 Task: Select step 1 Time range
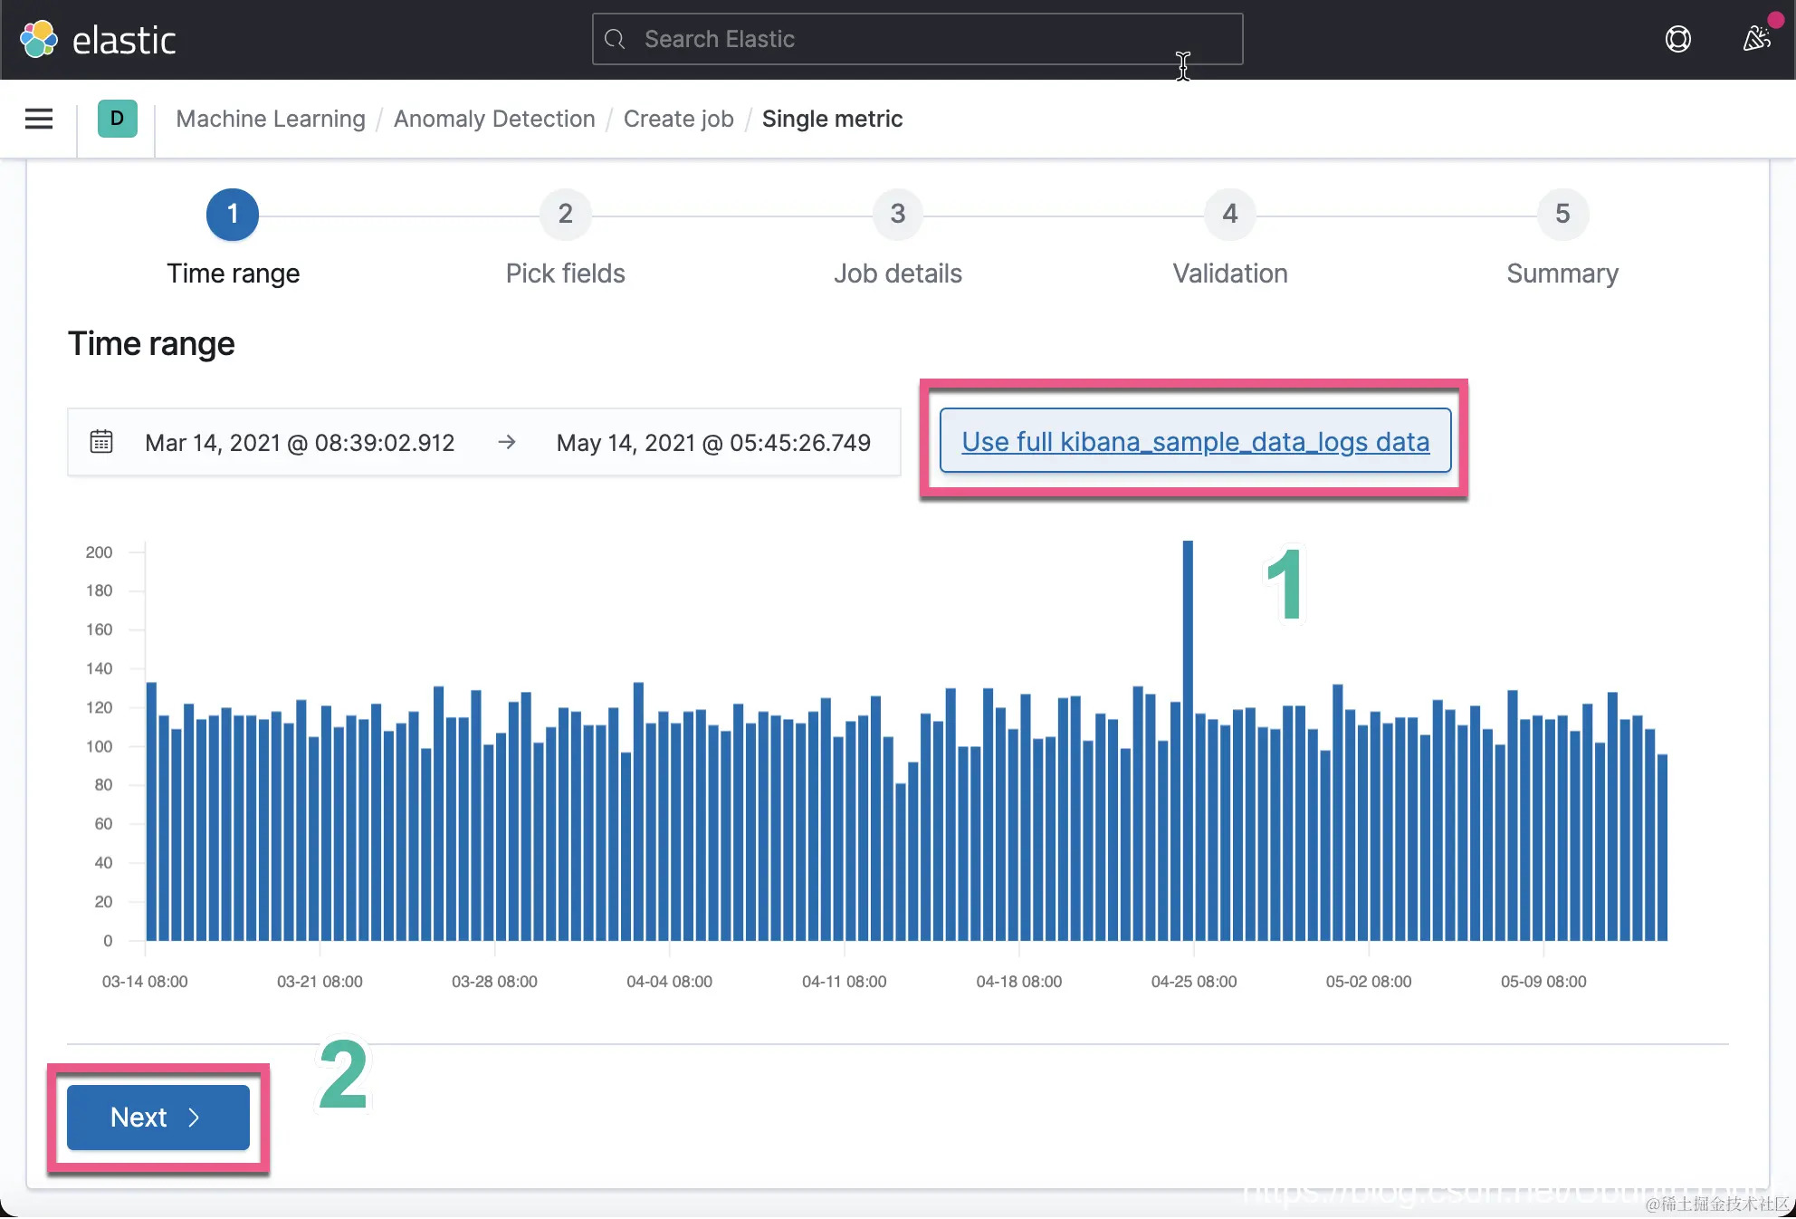[x=233, y=215]
